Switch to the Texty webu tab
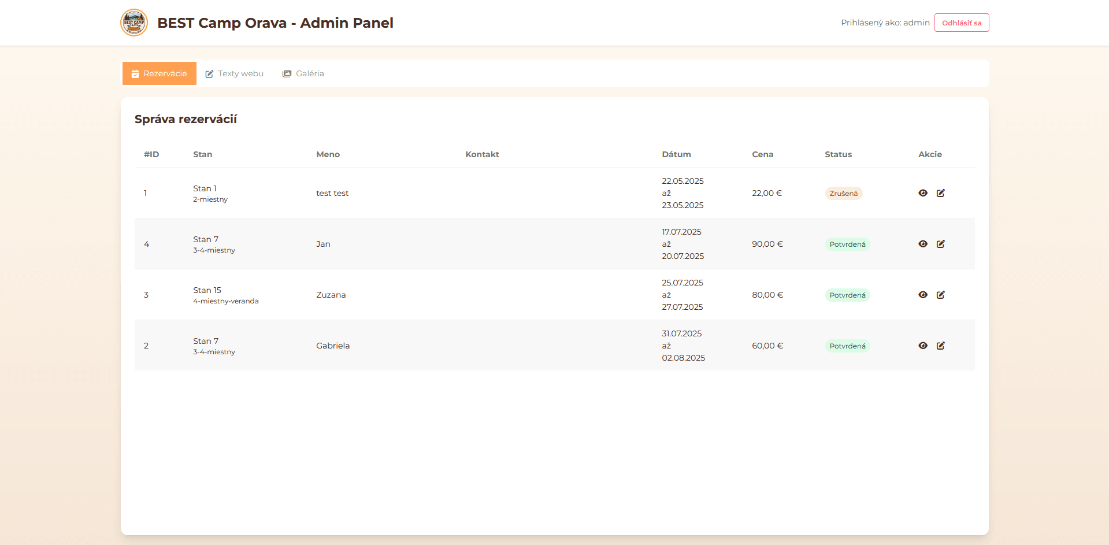Image resolution: width=1109 pixels, height=545 pixels. click(x=235, y=73)
